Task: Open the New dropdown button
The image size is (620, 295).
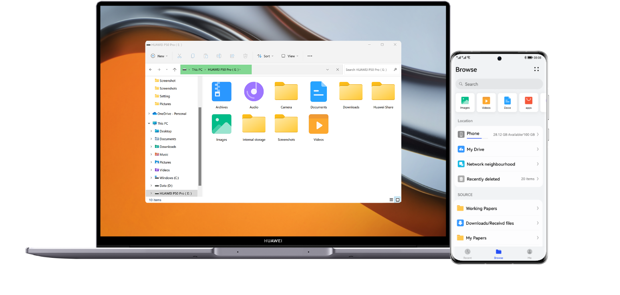Action: pos(159,56)
